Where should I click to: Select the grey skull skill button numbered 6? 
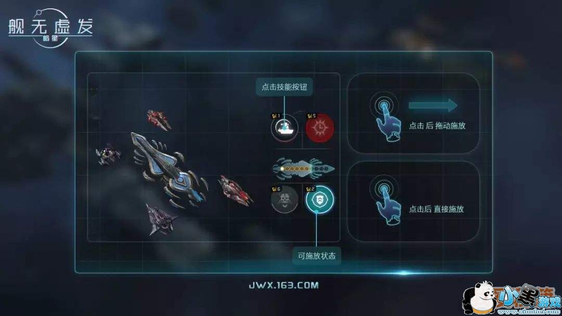[x=285, y=199]
